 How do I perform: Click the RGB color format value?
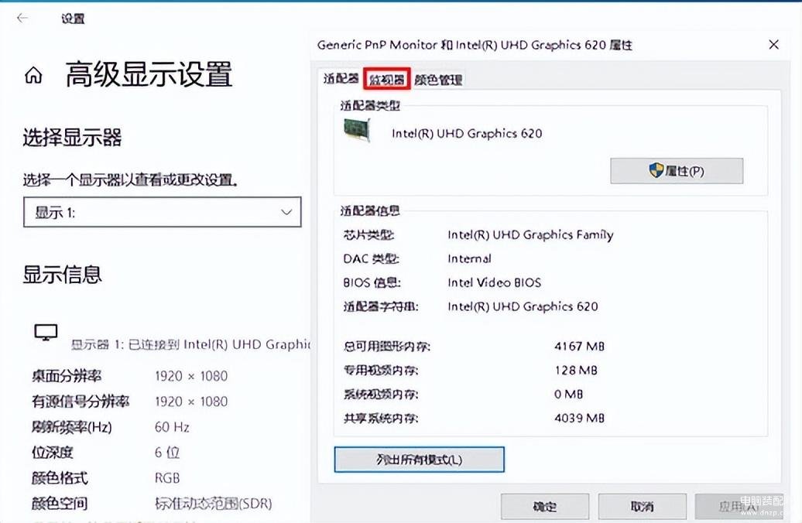(167, 477)
